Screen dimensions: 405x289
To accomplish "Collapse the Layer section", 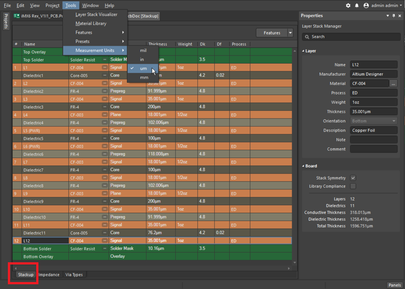I will tap(303, 51).
